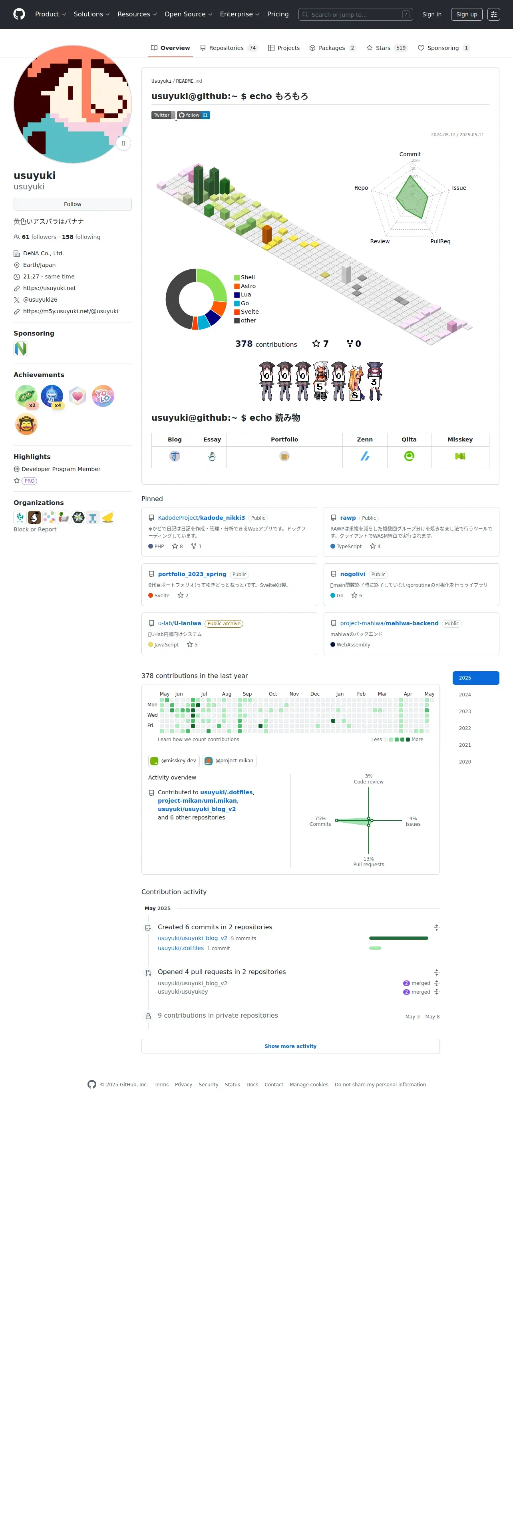View the YOLO achievement badge

pos(103,396)
